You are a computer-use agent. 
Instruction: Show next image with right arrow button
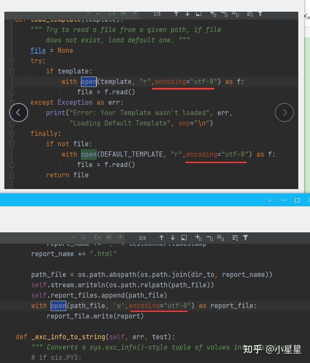click(x=284, y=112)
